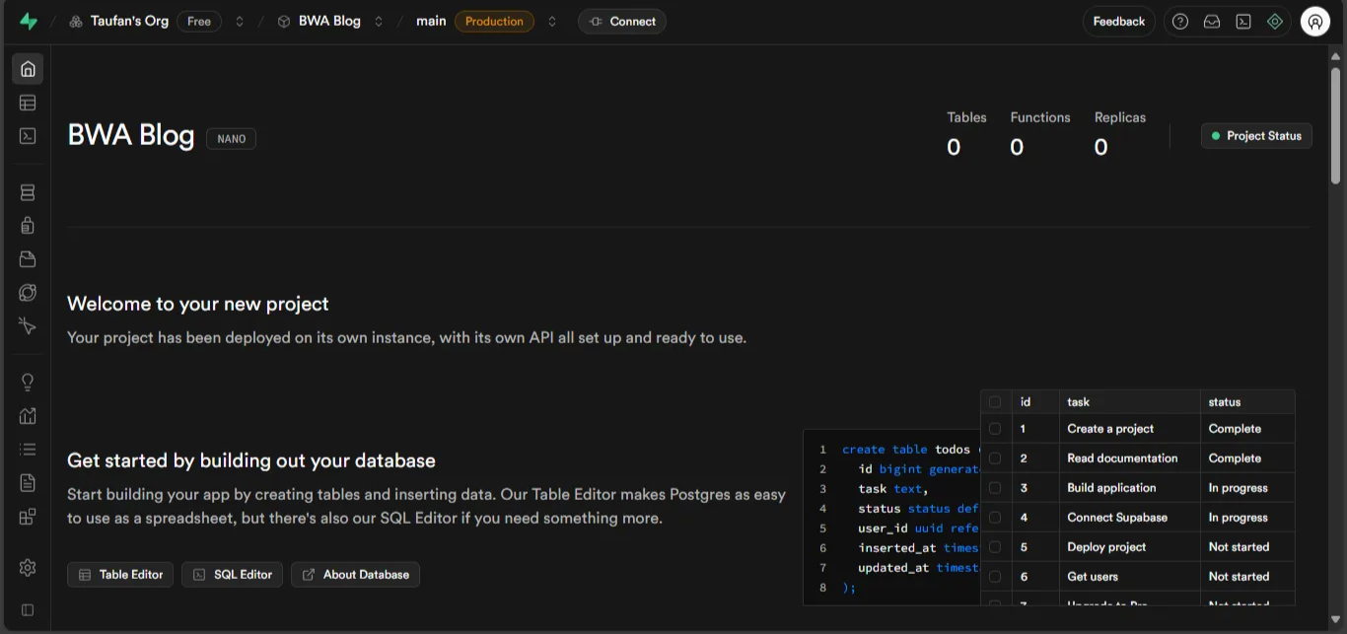The width and height of the screenshot is (1347, 634).
Task: Check the 'Build application' row checkbox
Action: point(995,488)
